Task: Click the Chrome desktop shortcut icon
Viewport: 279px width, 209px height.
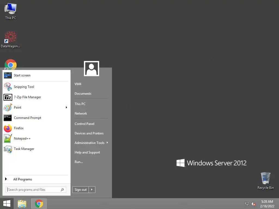Action: point(11,64)
